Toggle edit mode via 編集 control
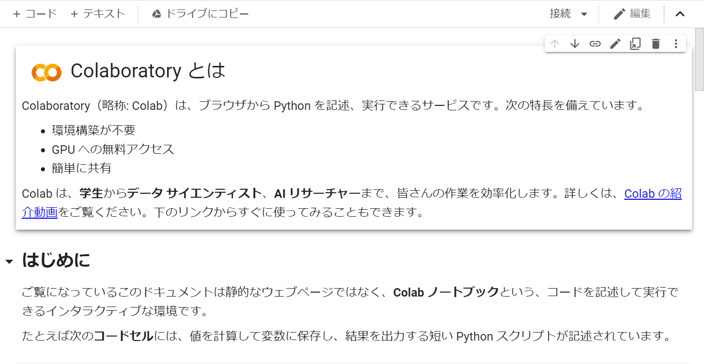 (631, 13)
